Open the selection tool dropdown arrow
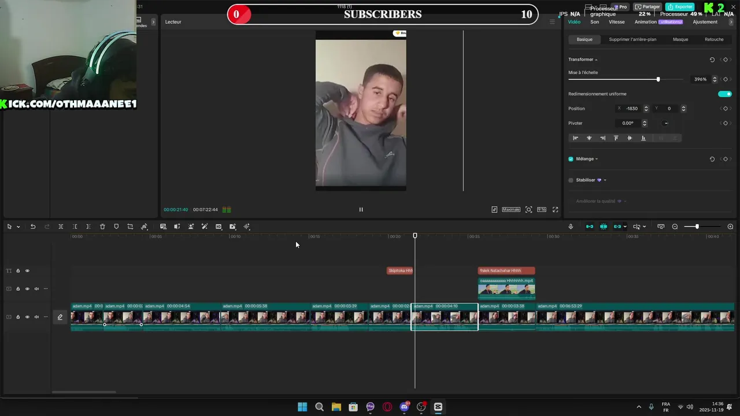This screenshot has height=416, width=740. click(x=18, y=226)
